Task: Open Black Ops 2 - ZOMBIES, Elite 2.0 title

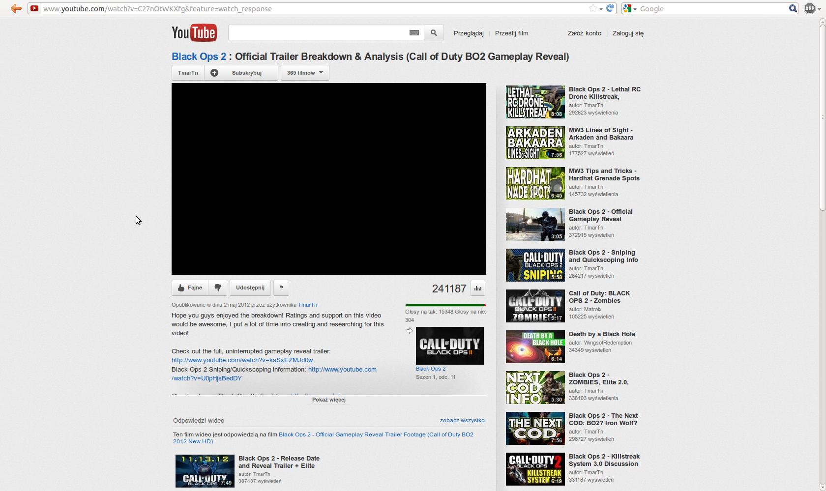Action: pos(599,378)
